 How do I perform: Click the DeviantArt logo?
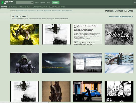click(x=7, y=3)
